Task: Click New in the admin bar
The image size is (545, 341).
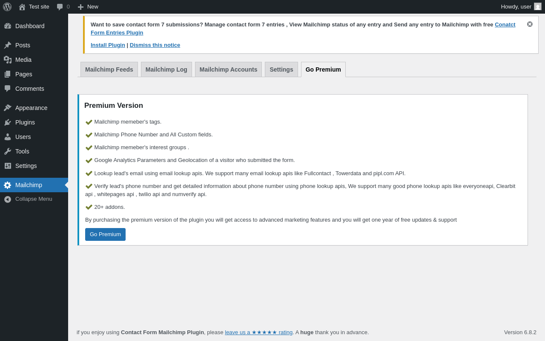Action: click(x=88, y=7)
